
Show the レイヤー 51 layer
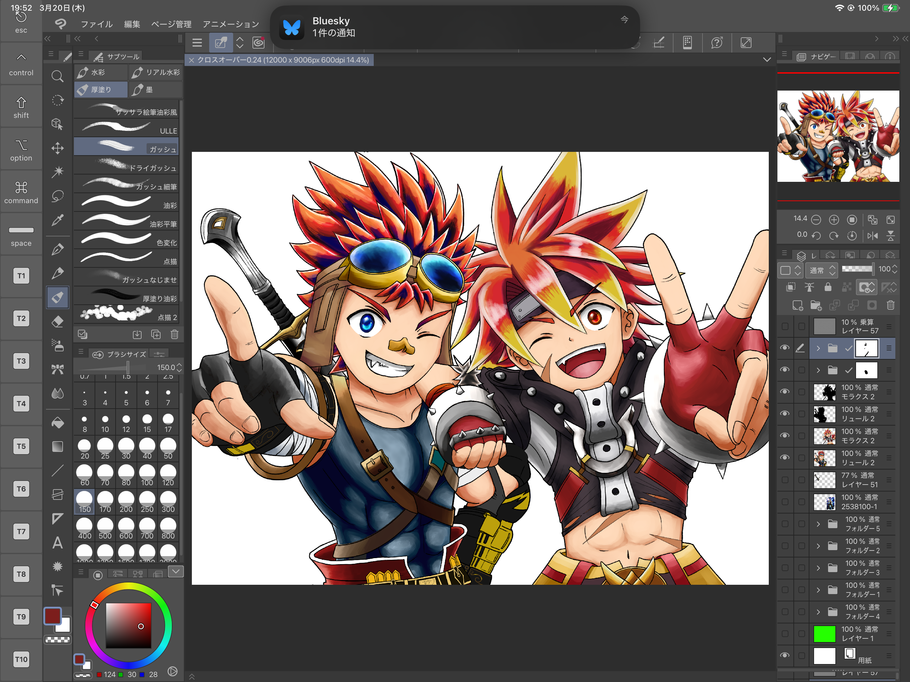click(785, 480)
